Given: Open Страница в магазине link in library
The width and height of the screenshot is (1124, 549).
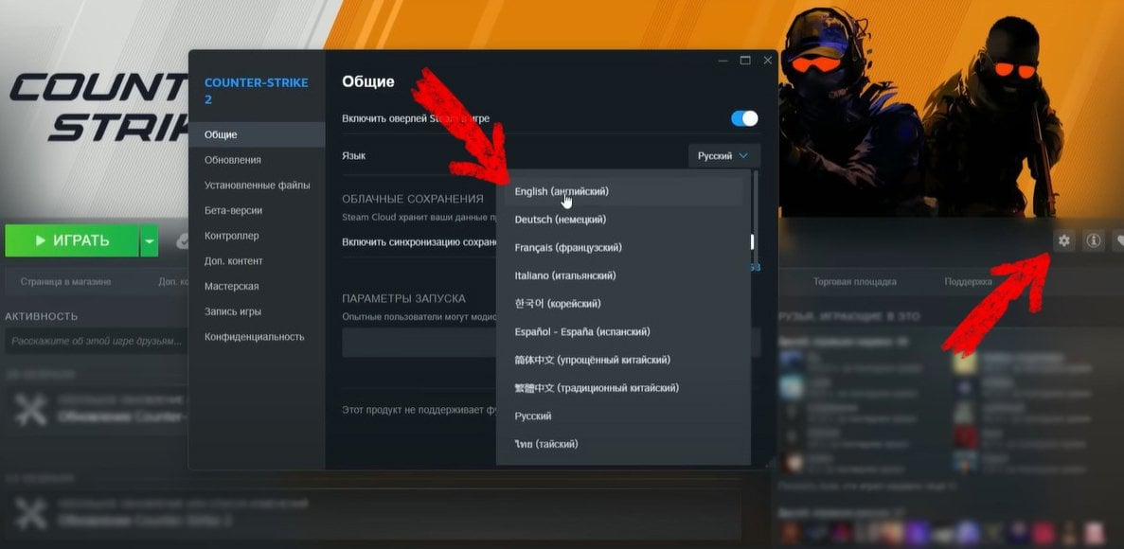Looking at the screenshot, I should (66, 282).
